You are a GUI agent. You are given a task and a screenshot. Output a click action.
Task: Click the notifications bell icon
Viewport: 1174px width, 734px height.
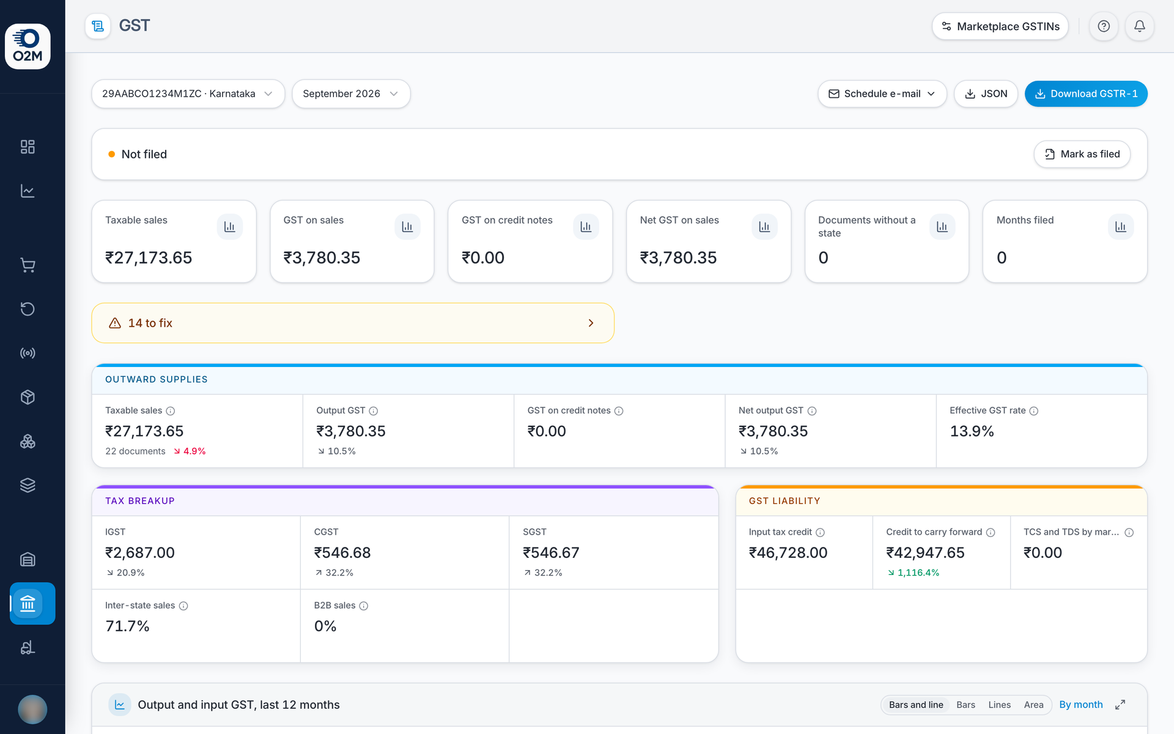1140,26
